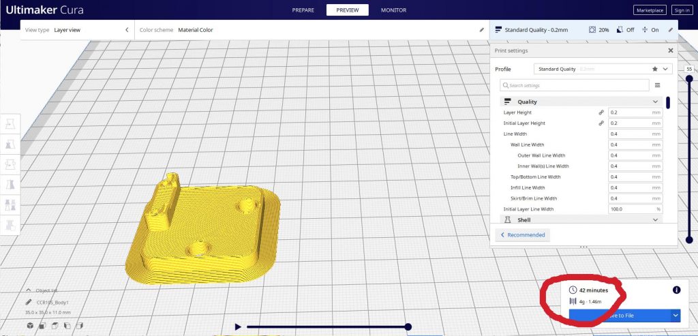Open the Save to File dropdown arrow

[675, 315]
